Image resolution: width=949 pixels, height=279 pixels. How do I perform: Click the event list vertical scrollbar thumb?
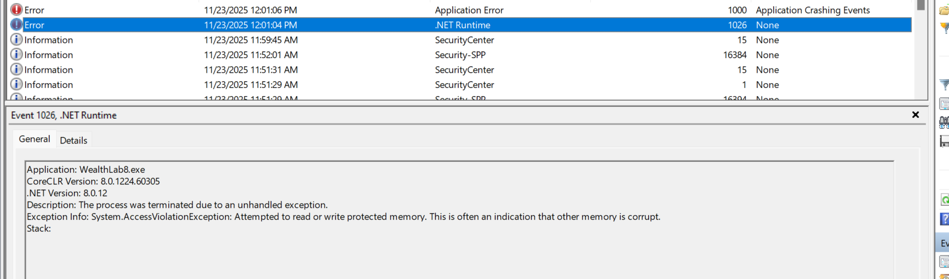coord(921,5)
